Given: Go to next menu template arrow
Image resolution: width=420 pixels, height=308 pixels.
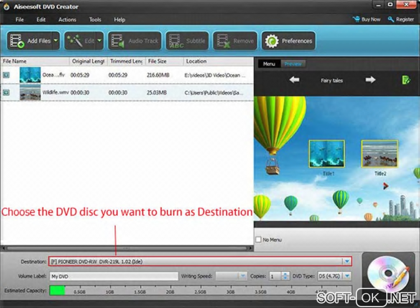Looking at the screenshot, I should [371, 80].
